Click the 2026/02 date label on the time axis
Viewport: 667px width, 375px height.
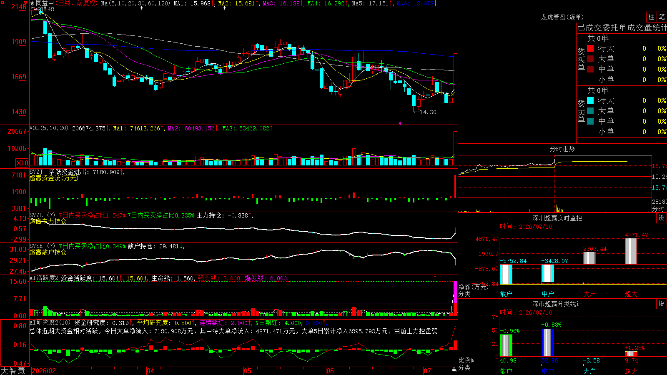pos(44,371)
